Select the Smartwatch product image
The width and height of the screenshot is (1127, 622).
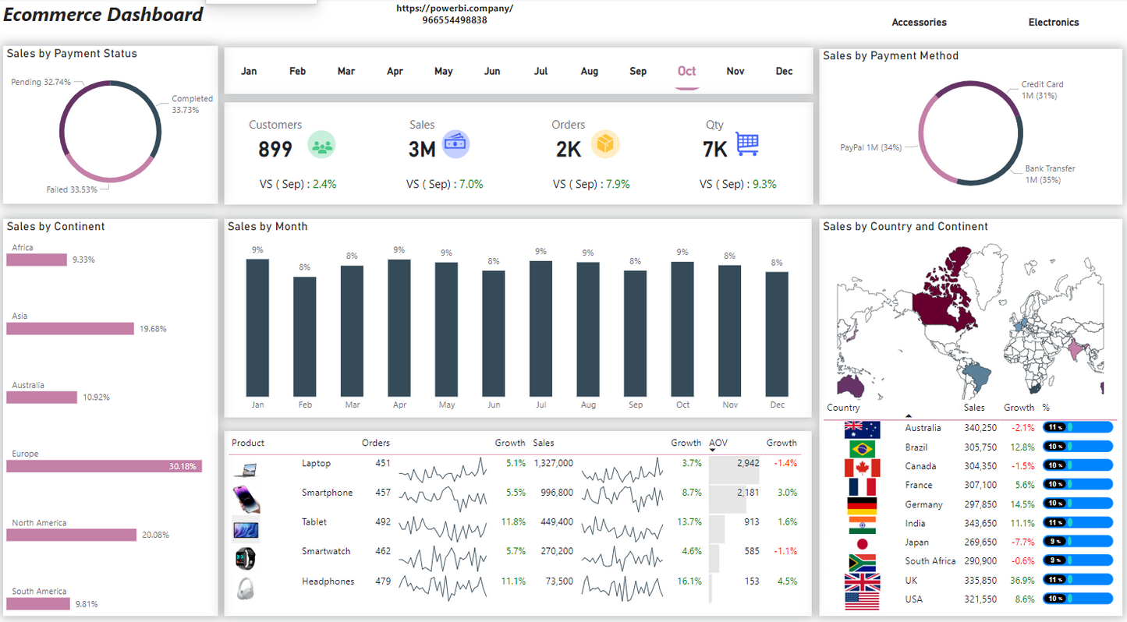coord(245,558)
